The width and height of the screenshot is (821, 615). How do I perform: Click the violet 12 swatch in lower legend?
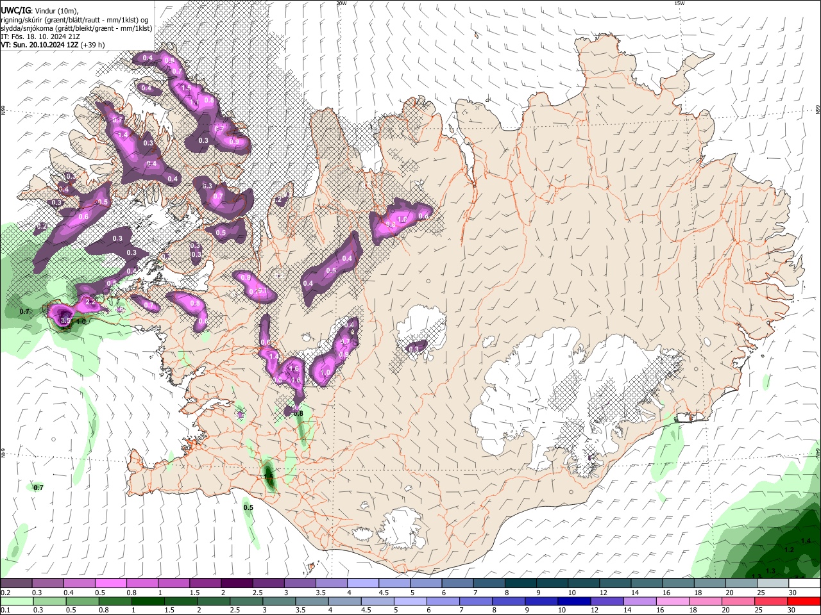coord(607,601)
